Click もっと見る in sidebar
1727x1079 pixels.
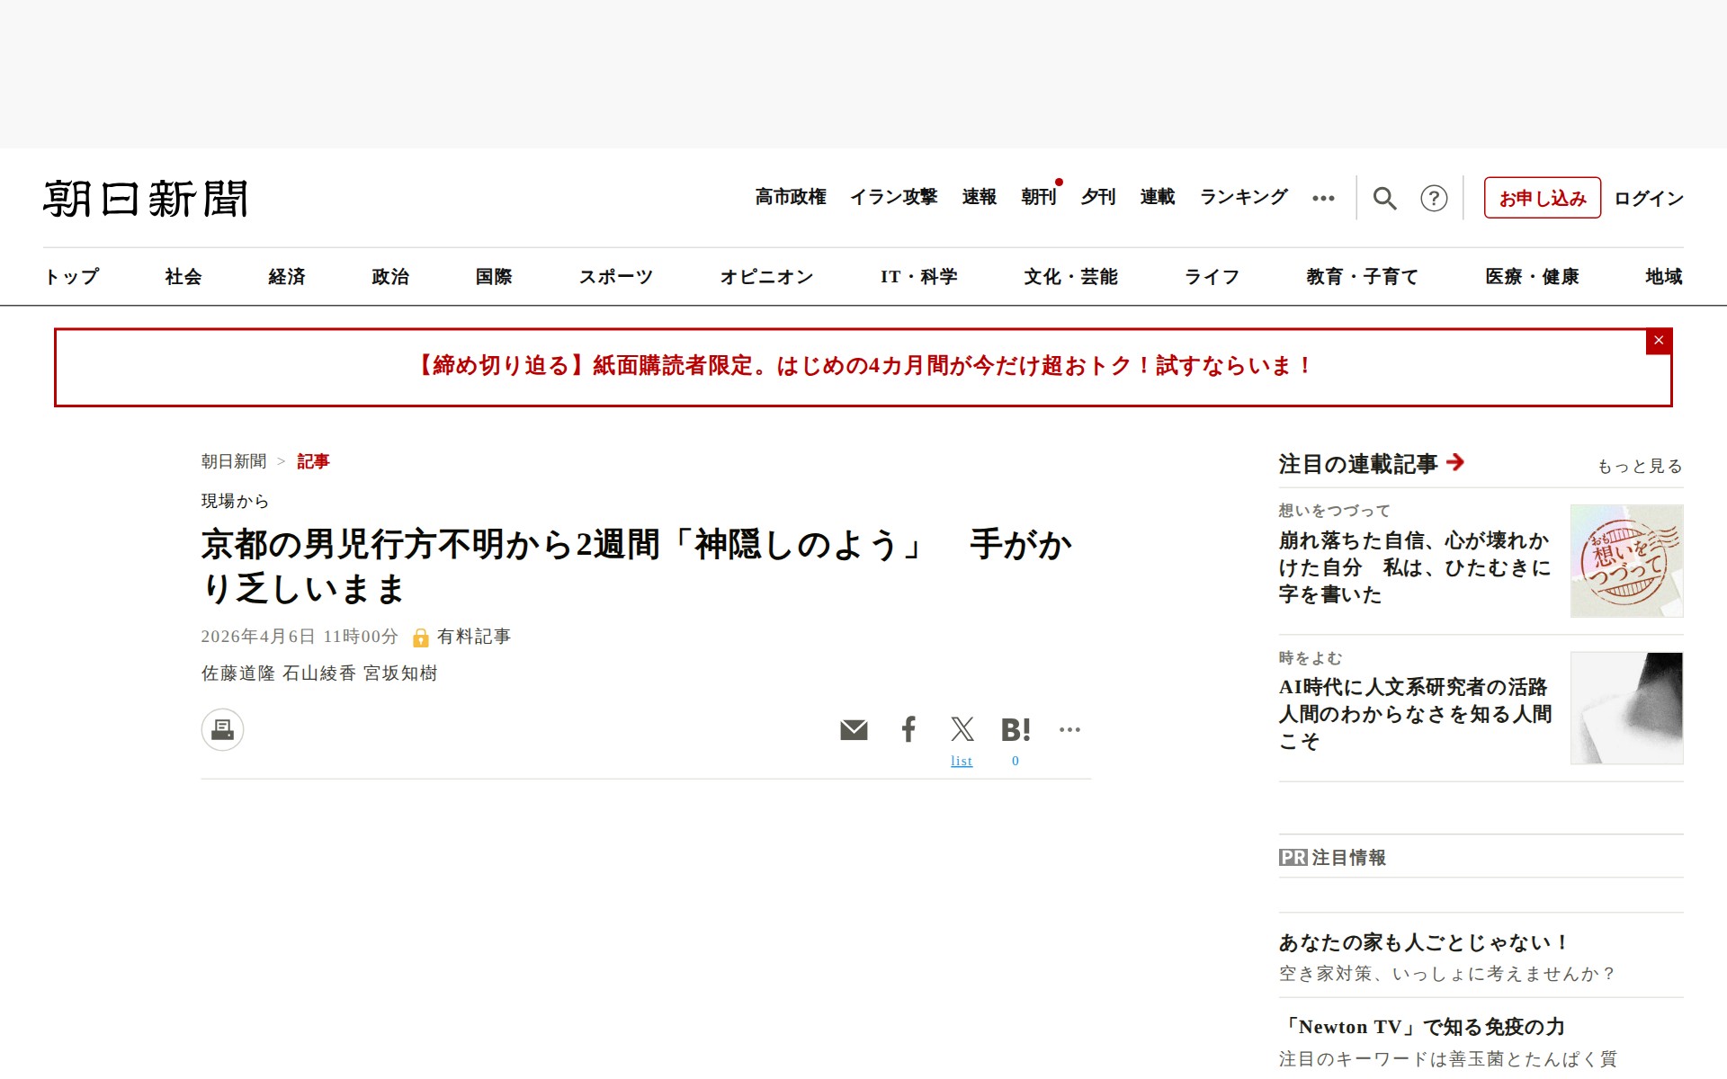tap(1639, 466)
